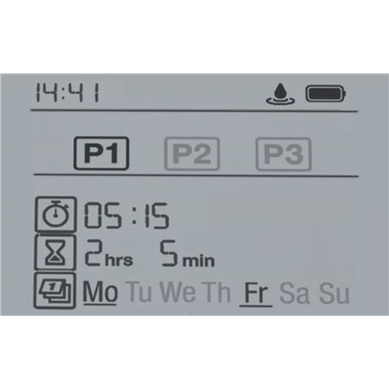Toggle Sunday watering day
The image size is (389, 389).
click(x=334, y=293)
